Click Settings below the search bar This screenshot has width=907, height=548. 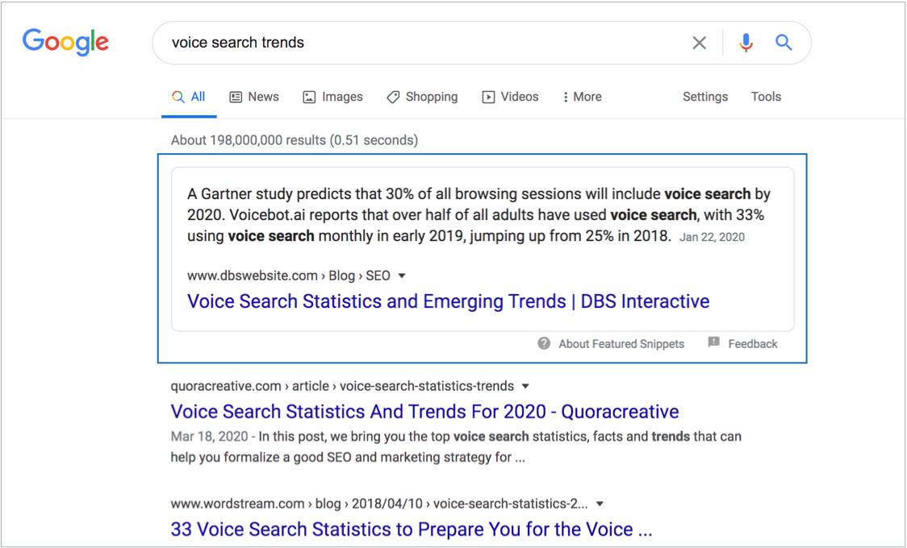click(704, 96)
